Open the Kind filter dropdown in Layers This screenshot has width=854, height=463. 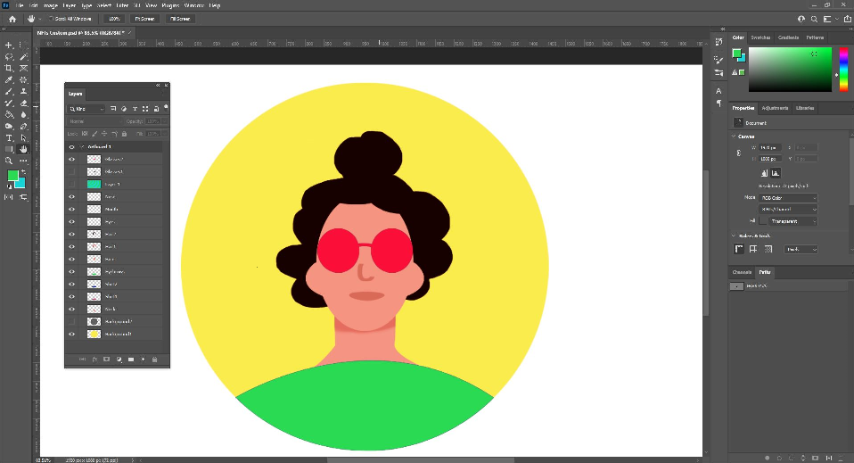(x=86, y=109)
